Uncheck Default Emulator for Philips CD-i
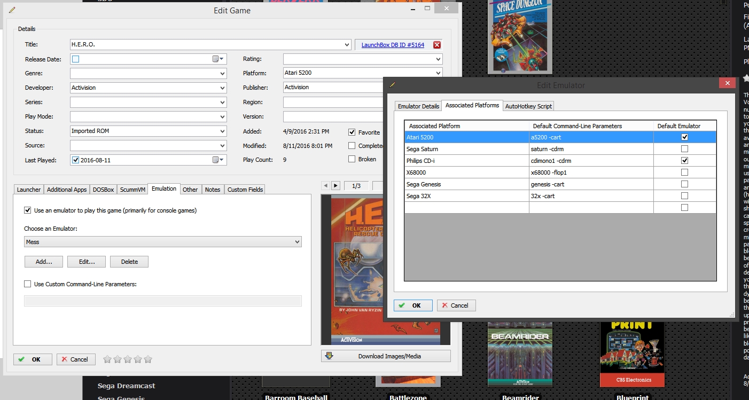 684,161
